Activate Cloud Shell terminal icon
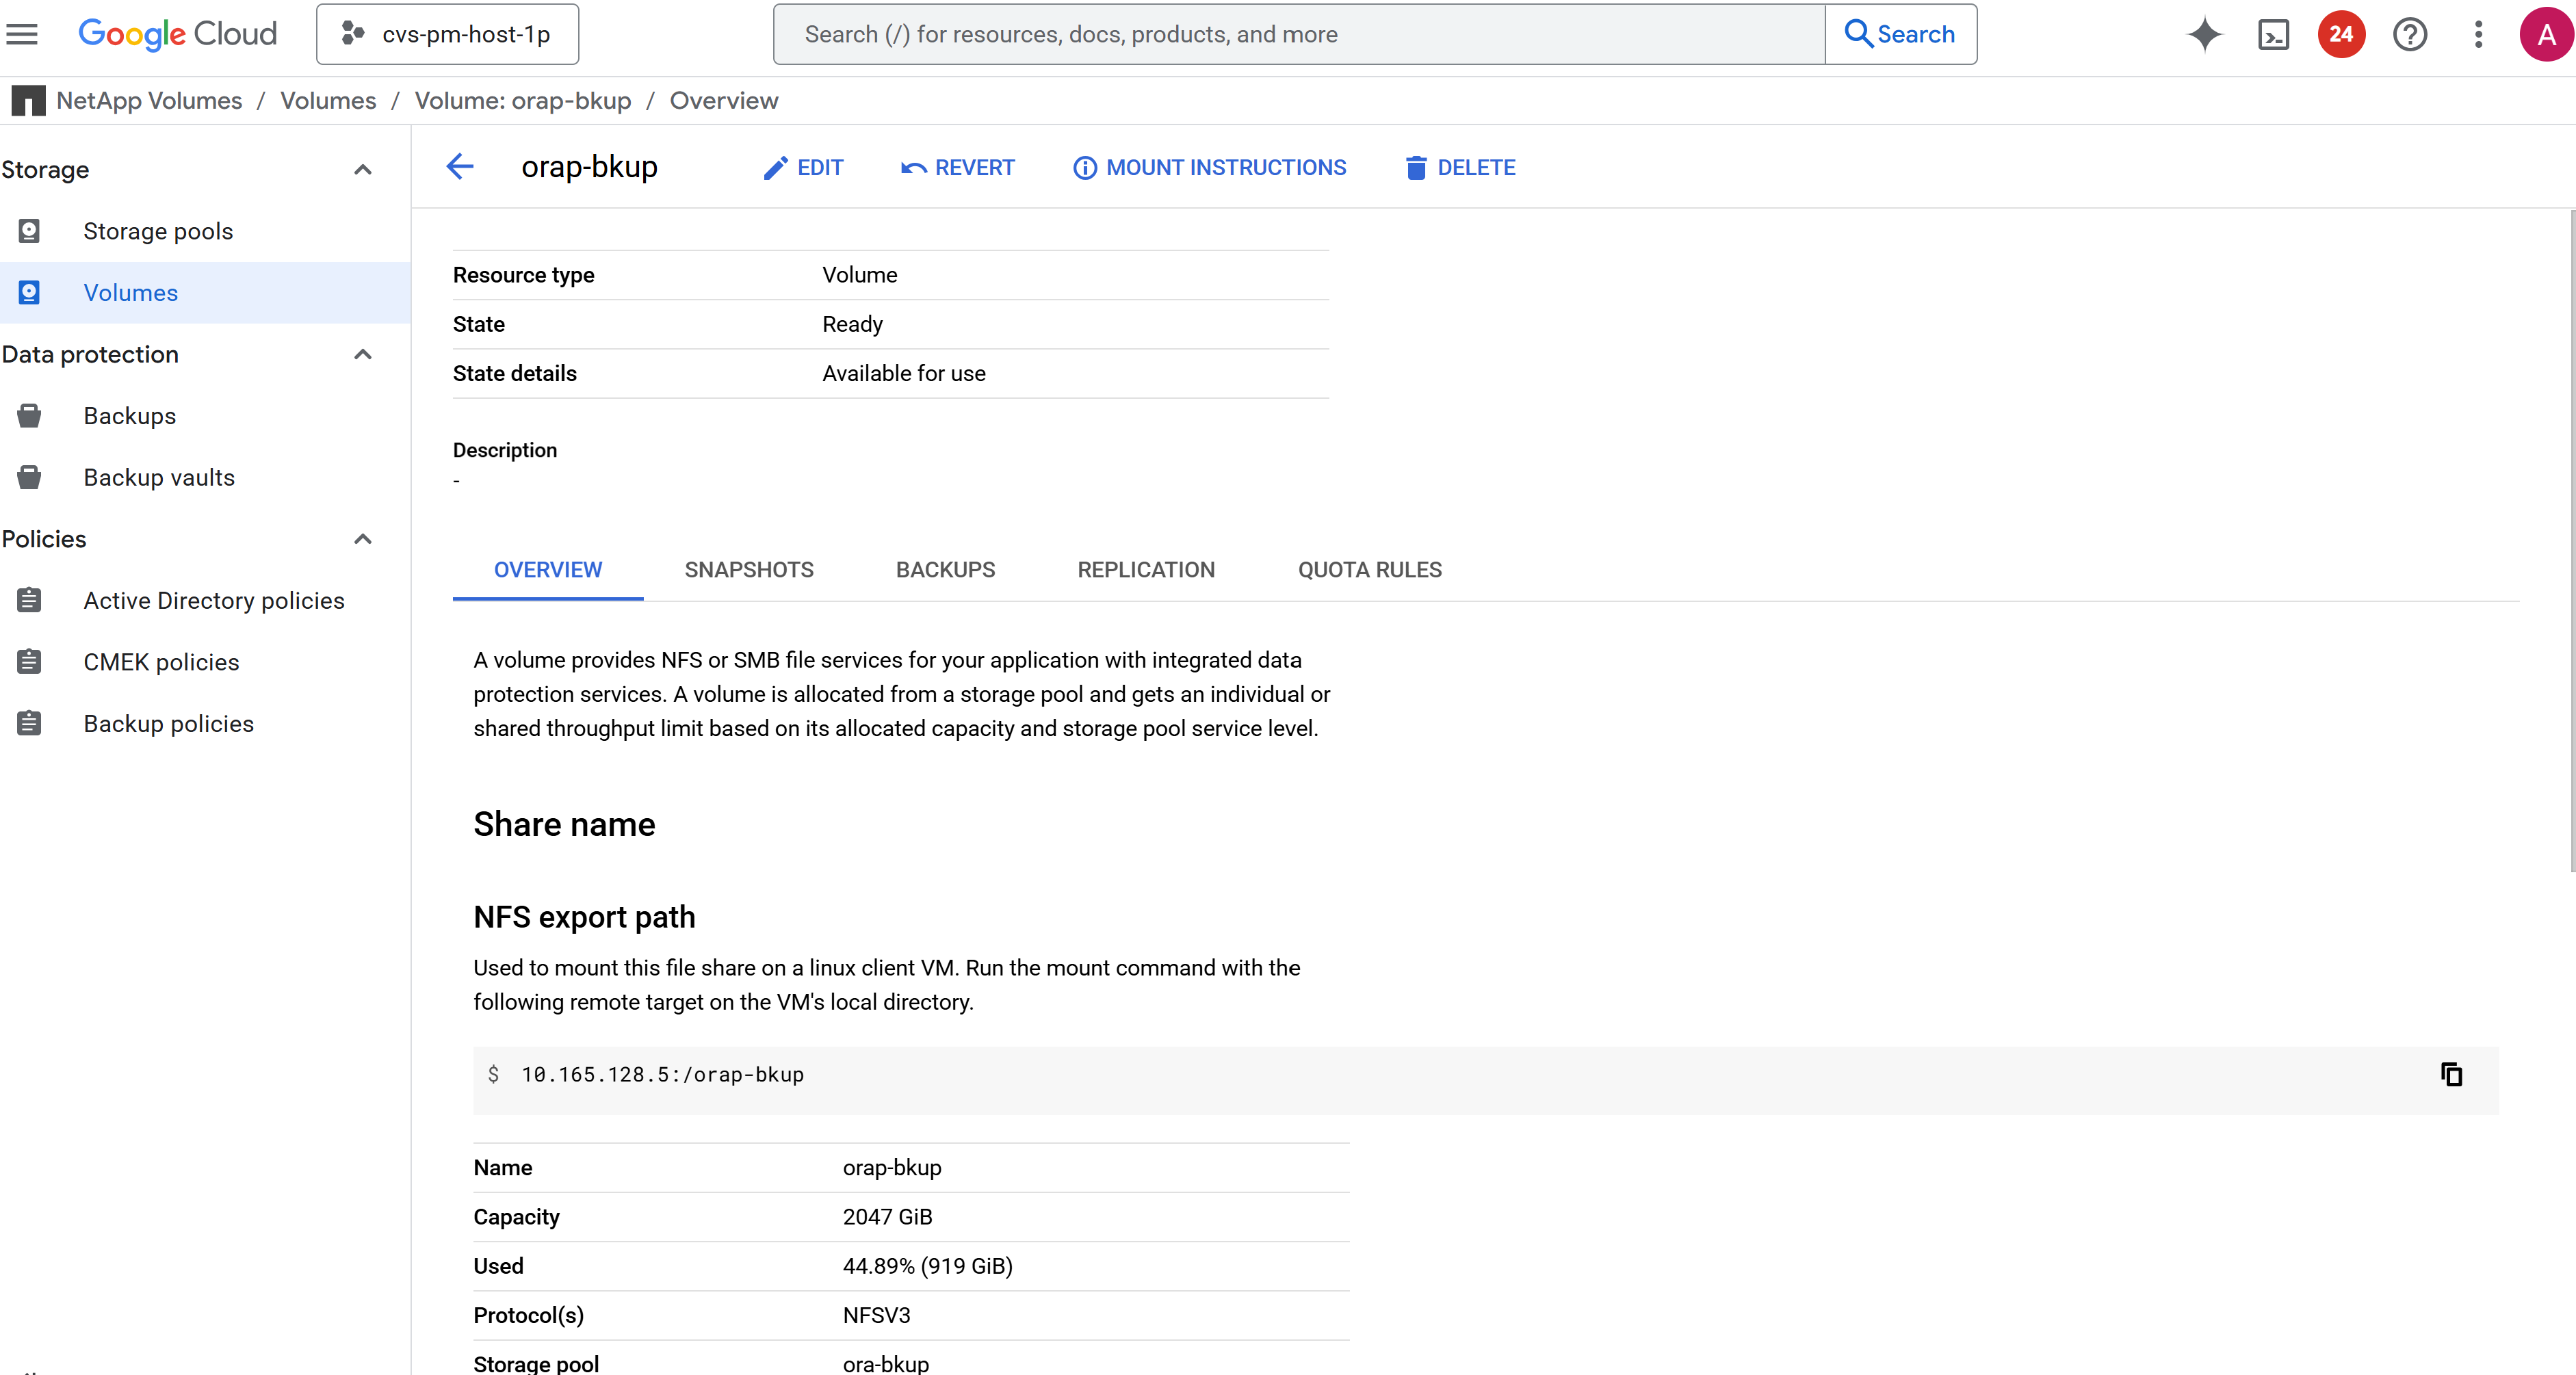2576x1375 pixels. pos(2273,34)
